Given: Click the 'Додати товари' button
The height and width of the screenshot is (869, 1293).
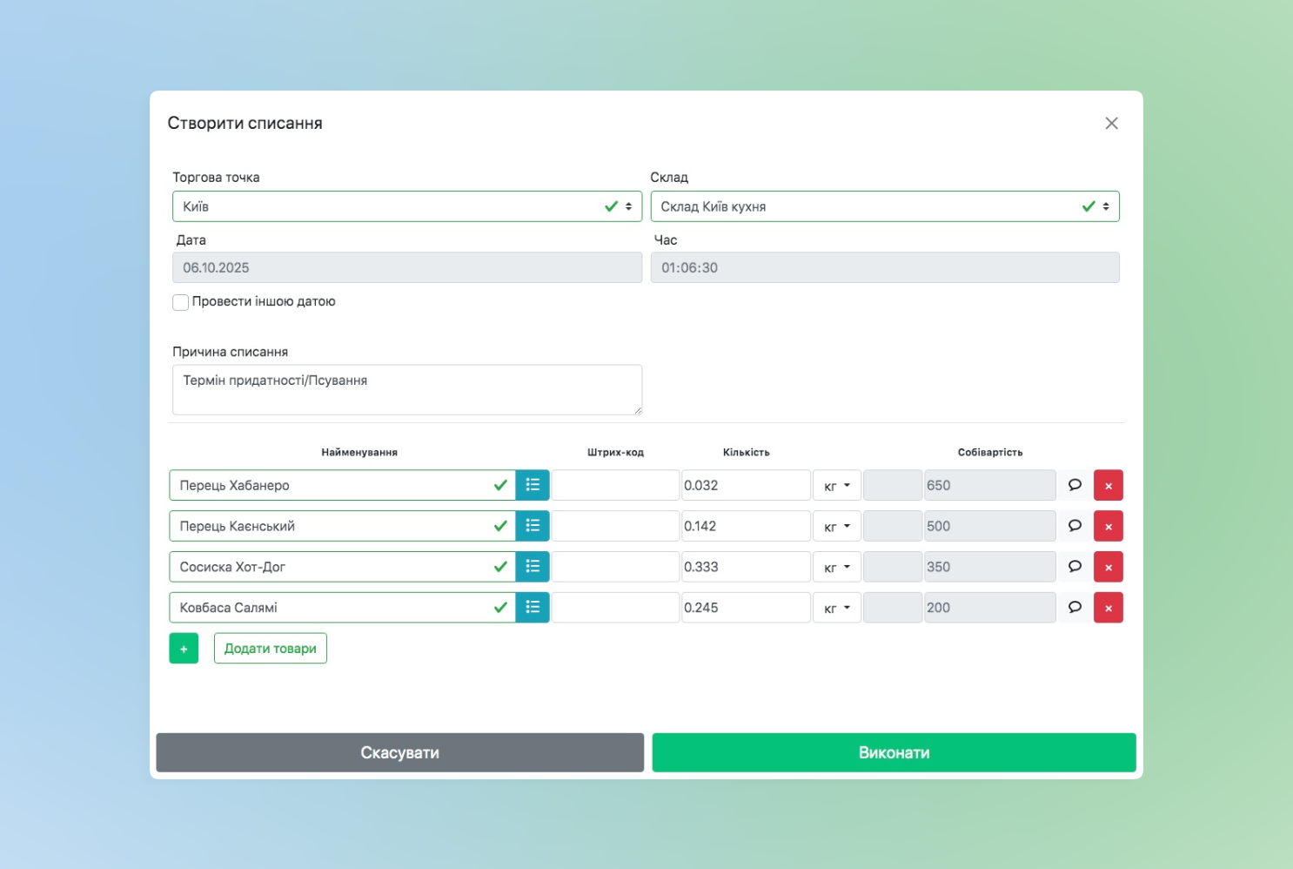Looking at the screenshot, I should point(270,649).
